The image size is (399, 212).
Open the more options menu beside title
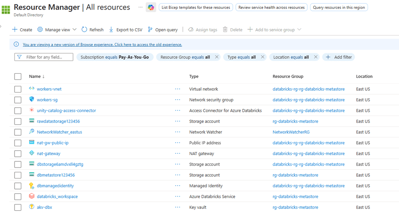click(140, 7)
